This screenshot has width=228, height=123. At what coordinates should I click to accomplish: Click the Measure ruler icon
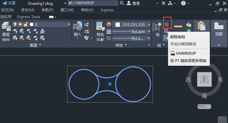[x=178, y=26]
